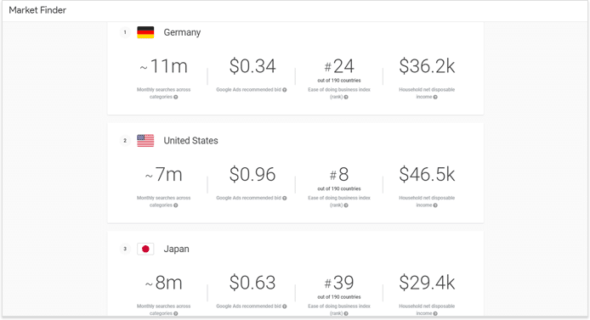Screen dimensions: 590x320
Task: Open Germany's ease of doing business info icon
Action: pos(346,97)
